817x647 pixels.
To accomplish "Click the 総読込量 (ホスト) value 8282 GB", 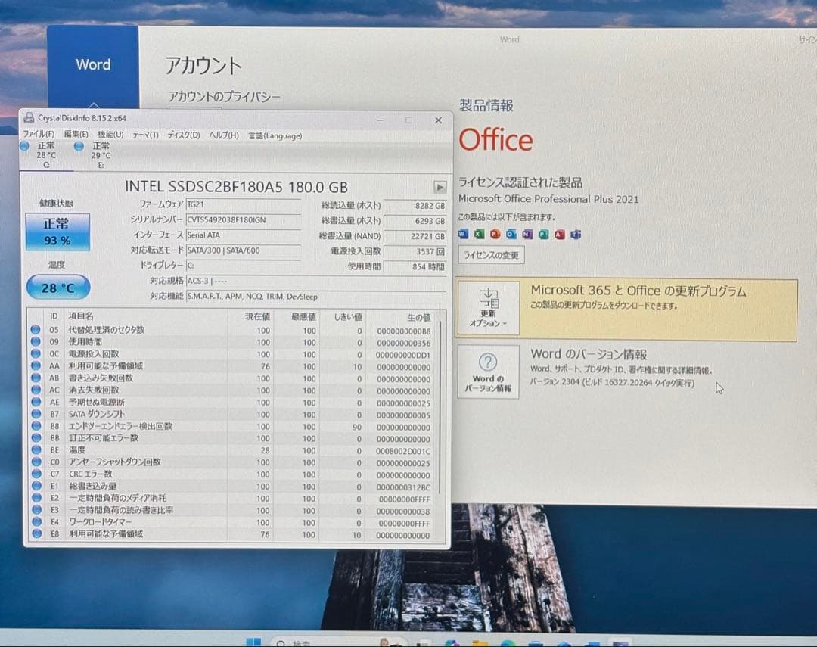I will click(x=415, y=205).
